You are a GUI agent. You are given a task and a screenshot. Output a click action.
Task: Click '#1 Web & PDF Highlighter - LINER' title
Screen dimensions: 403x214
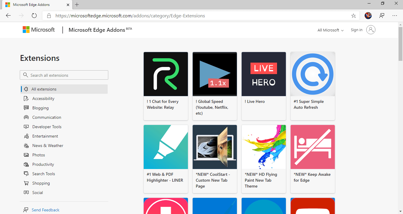165,177
